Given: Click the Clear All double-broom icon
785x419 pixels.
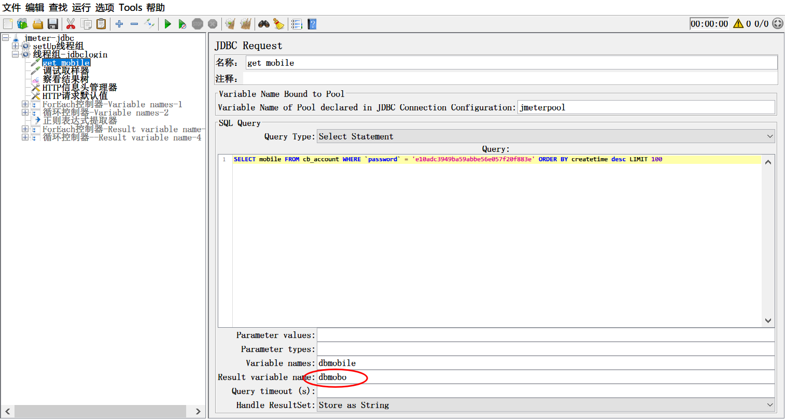Looking at the screenshot, I should [246, 24].
